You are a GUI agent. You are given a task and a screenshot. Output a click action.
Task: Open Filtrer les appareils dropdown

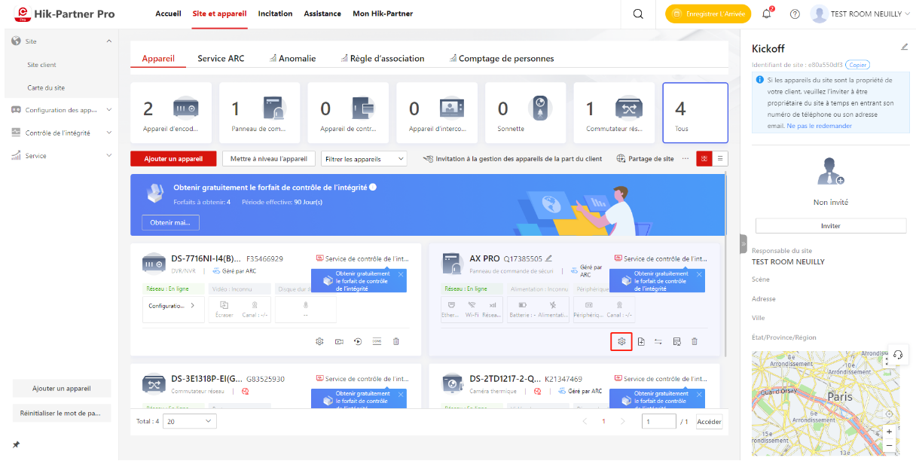coord(364,159)
